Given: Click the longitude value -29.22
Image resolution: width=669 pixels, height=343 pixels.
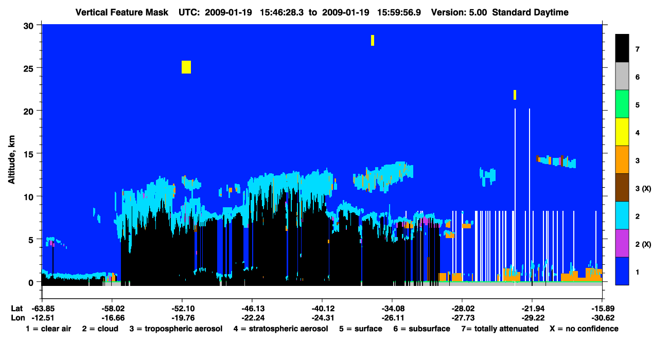Looking at the screenshot, I should coord(532,318).
